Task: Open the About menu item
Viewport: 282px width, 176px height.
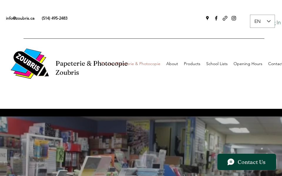Action: pos(172,64)
